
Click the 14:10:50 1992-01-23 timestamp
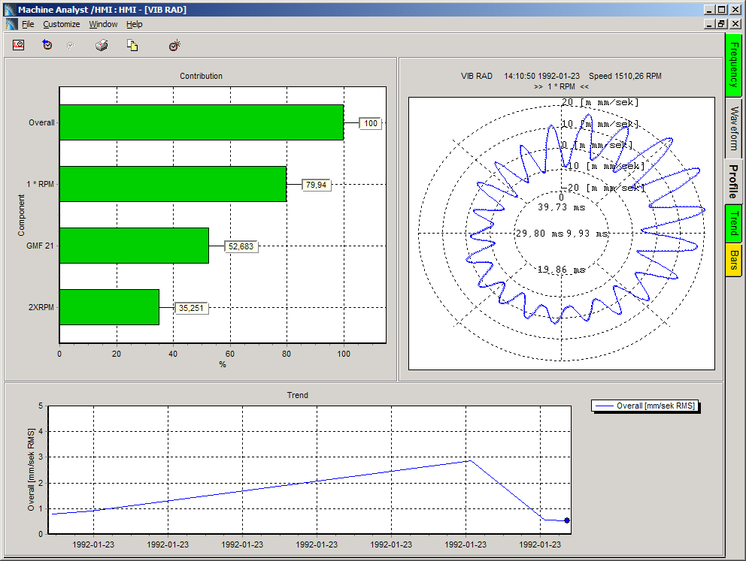tap(542, 76)
